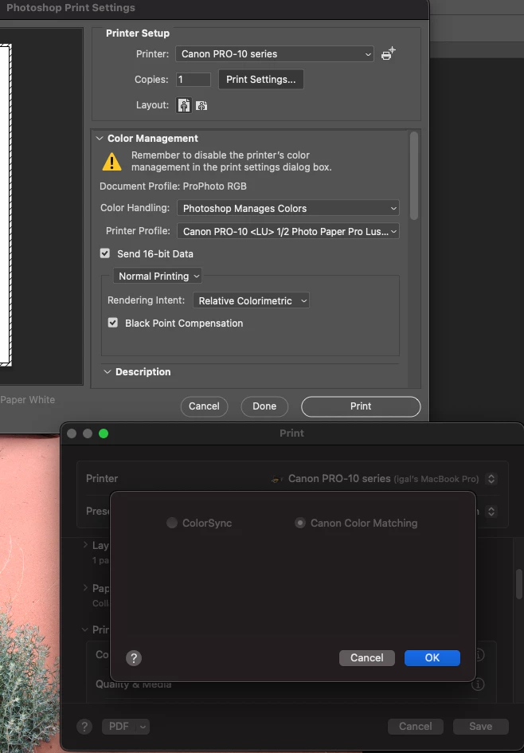The height and width of the screenshot is (753, 524).
Task: Click the yellow warning triangle icon
Action: [111, 162]
